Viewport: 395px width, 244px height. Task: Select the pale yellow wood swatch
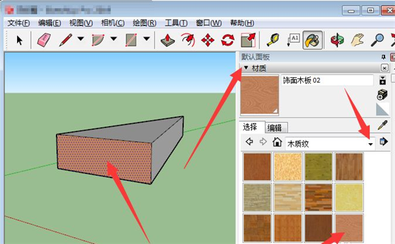(349, 198)
